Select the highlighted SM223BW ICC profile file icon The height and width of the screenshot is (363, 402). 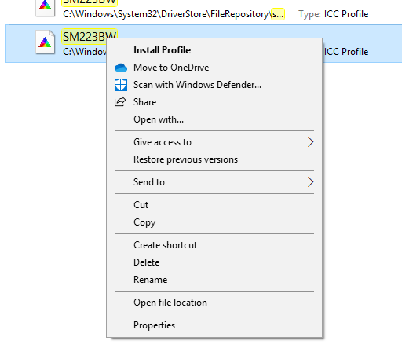46,42
